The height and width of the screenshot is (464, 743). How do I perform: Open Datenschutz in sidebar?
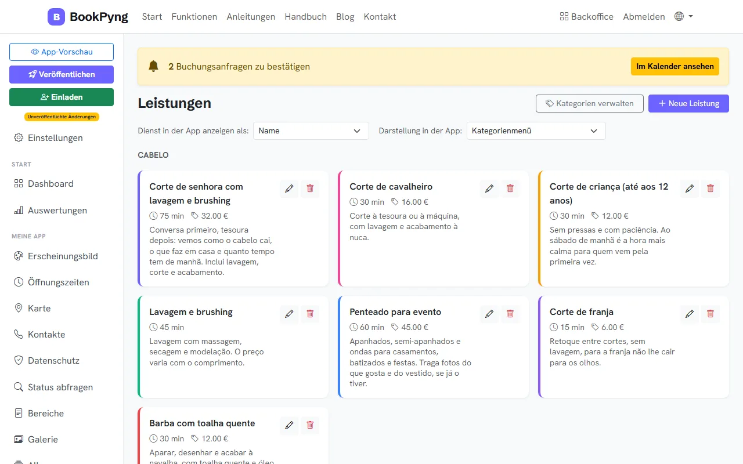pyautogui.click(x=62, y=361)
